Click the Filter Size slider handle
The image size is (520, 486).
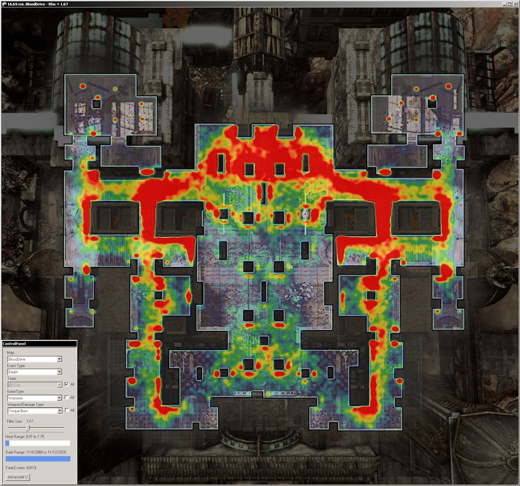tap(28, 428)
